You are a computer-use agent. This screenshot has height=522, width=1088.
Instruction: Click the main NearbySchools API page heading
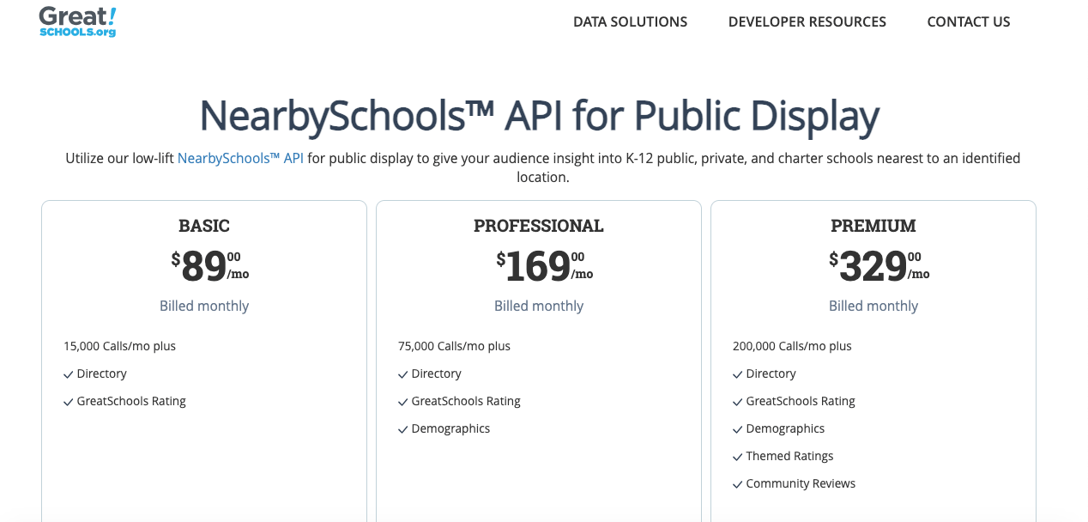[539, 116]
